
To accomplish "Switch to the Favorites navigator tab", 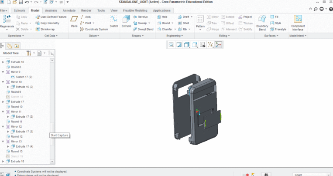I will click(x=17, y=46).
